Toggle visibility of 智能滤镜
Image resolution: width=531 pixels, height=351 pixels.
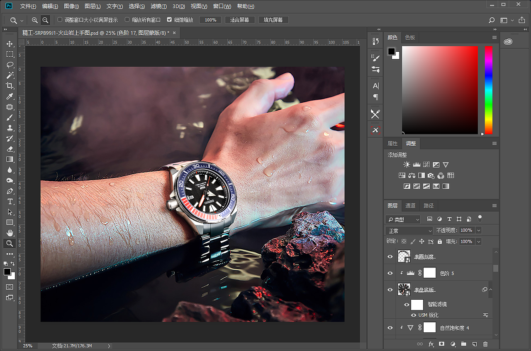[407, 305]
